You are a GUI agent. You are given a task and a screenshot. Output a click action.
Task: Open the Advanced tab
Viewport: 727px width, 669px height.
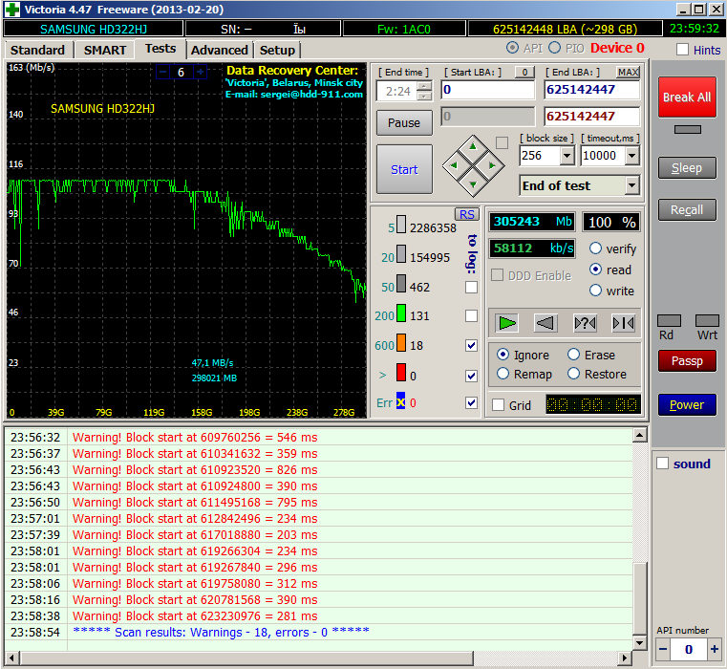pos(220,50)
